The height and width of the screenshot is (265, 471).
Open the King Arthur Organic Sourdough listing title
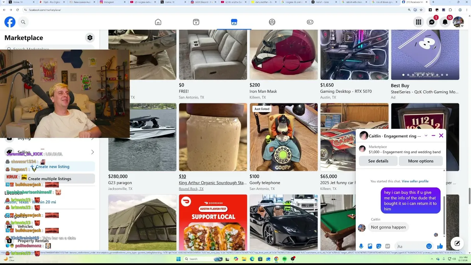click(x=213, y=183)
